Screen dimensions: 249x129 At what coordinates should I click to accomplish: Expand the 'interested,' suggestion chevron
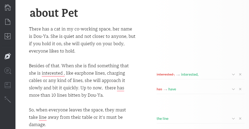click(x=233, y=75)
